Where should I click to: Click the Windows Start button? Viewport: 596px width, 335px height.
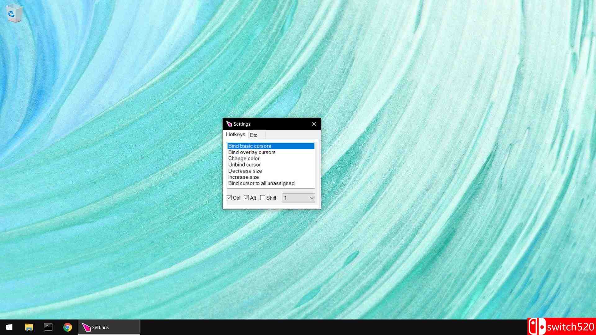pyautogui.click(x=9, y=327)
